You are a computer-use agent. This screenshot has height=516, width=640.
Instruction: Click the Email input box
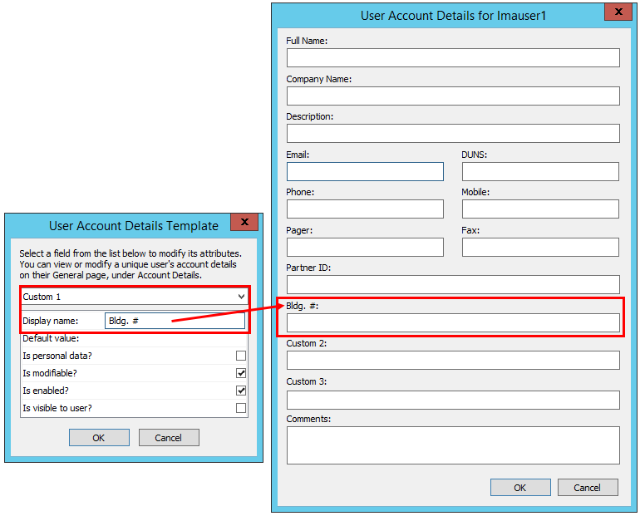pyautogui.click(x=365, y=171)
